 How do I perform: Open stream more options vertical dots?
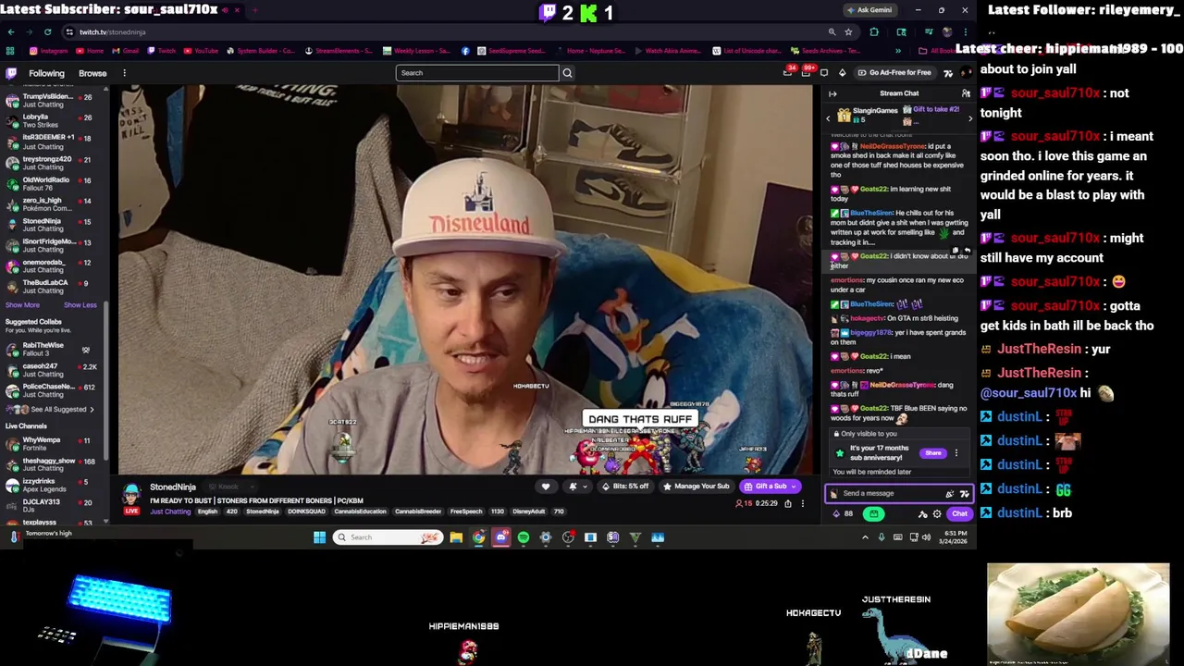click(803, 503)
